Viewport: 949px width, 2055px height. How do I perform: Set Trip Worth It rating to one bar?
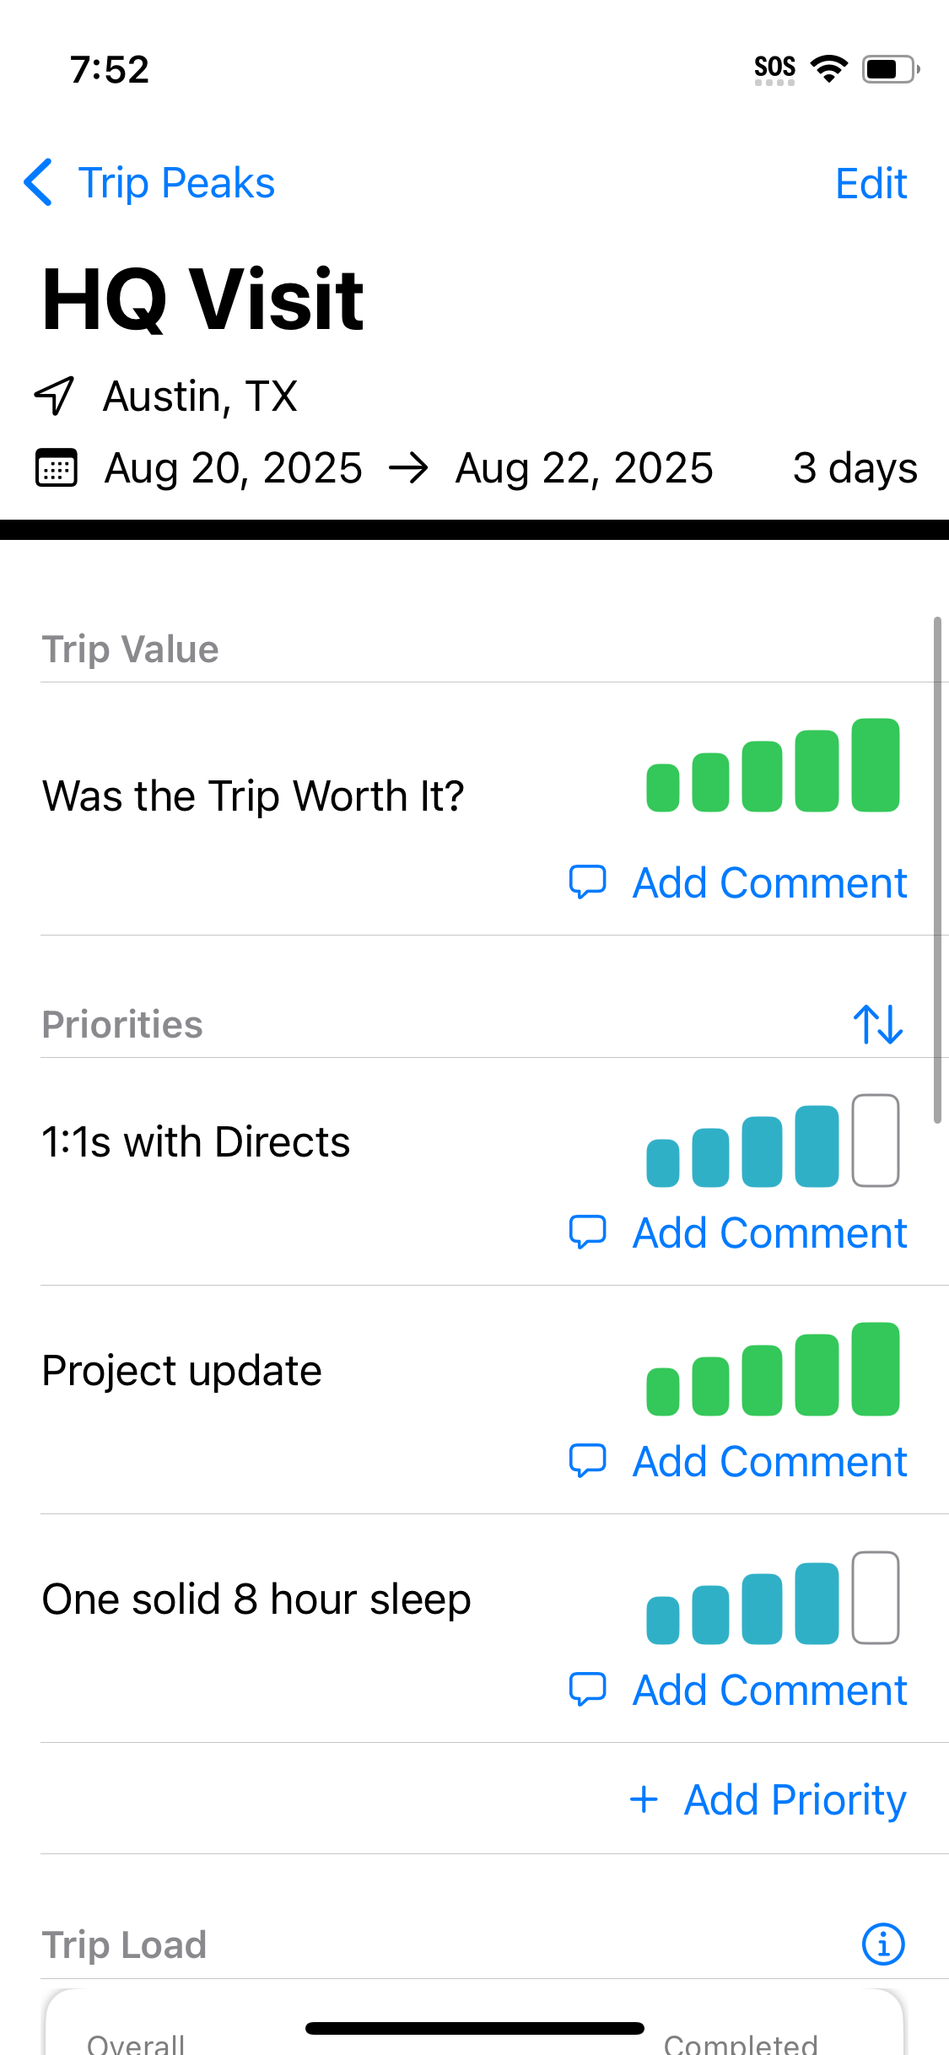click(x=662, y=787)
